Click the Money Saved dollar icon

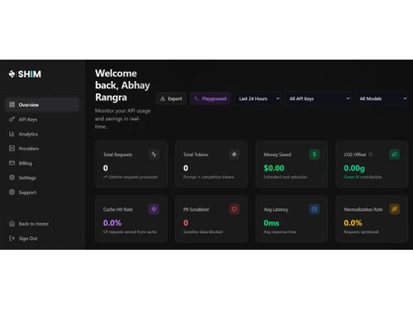click(x=315, y=155)
